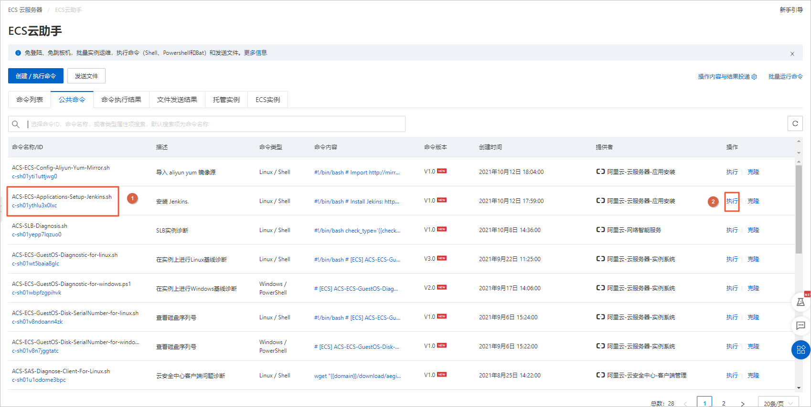Switch to 托管实例 tab
This screenshot has height=407, width=811.
coord(226,100)
